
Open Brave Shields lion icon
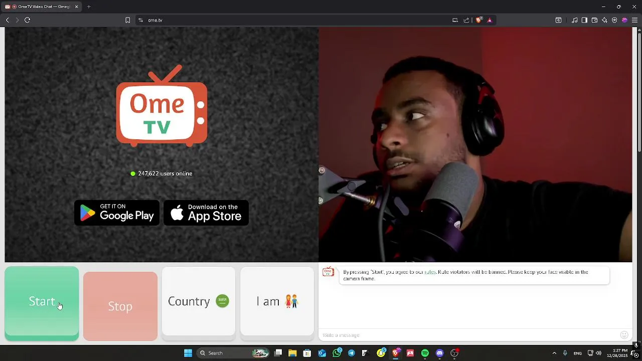(x=478, y=20)
